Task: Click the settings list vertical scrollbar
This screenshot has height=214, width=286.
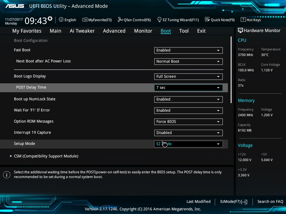Action: pyautogui.click(x=231, y=70)
